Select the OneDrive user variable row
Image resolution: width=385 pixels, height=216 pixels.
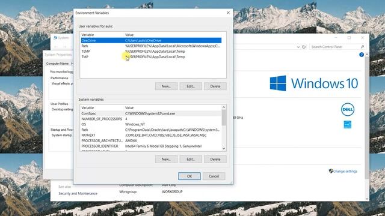[151, 40]
